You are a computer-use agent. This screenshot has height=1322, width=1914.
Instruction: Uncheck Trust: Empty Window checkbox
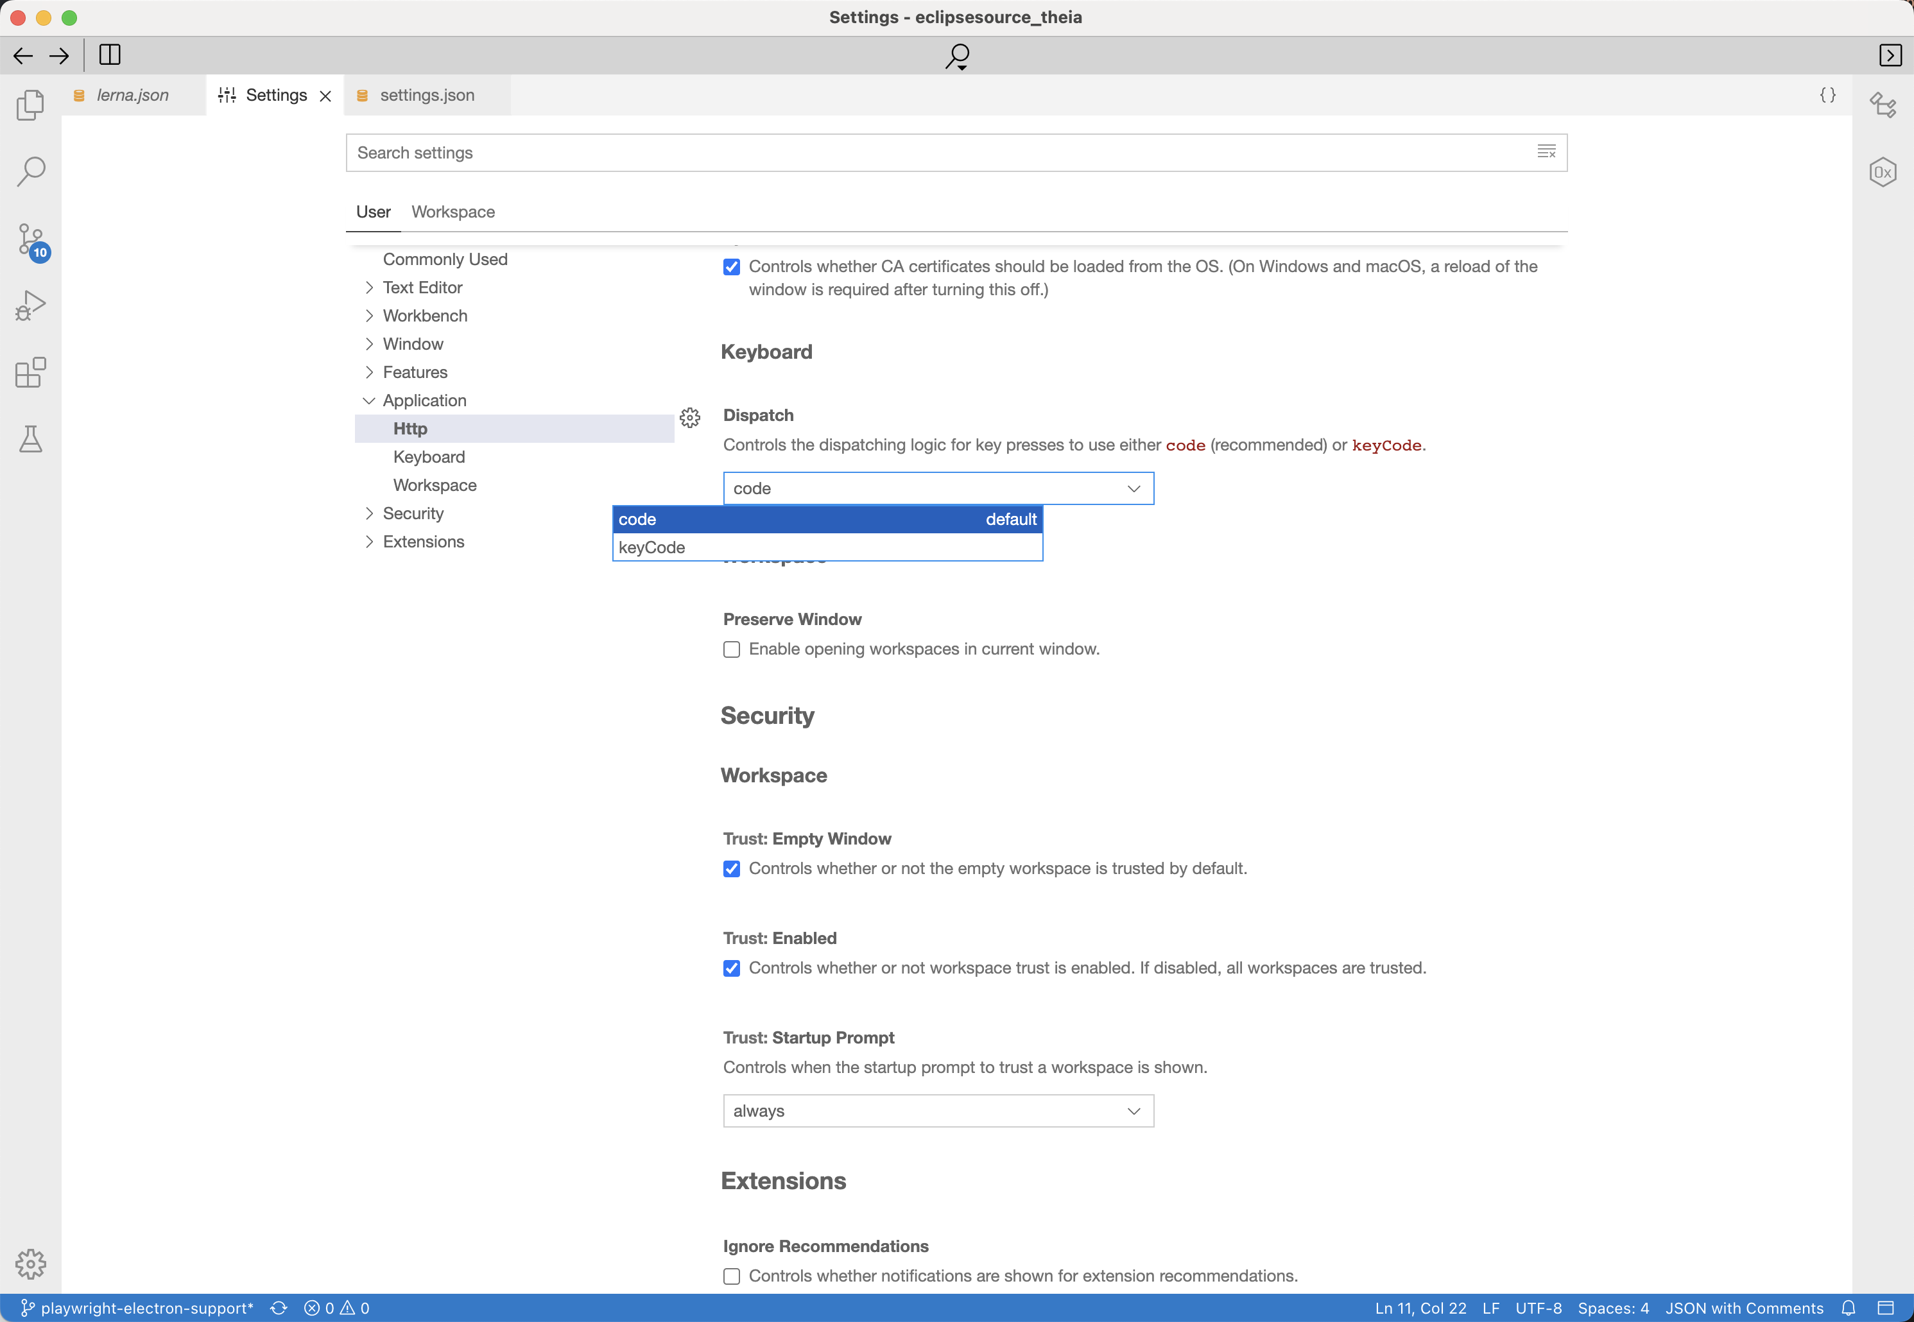tap(731, 869)
